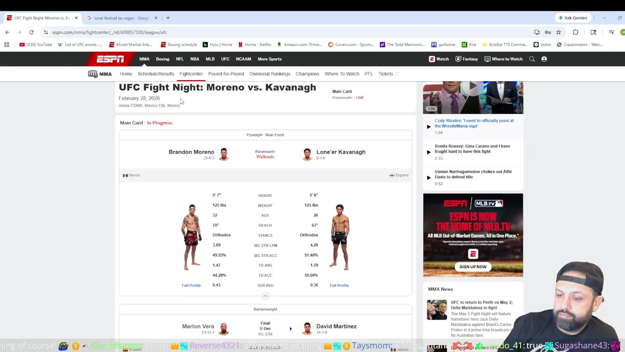Screen dimensions: 625x352
Task: Switch to the lunar festival las vegas tab
Action: point(122,18)
